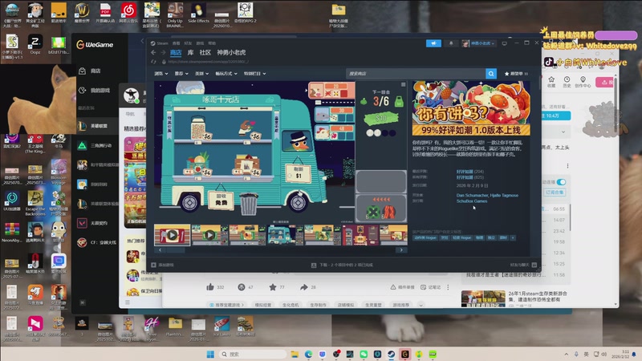Expand the 推荐 store dropdown
Screen dimensions: 642x361
(181, 74)
